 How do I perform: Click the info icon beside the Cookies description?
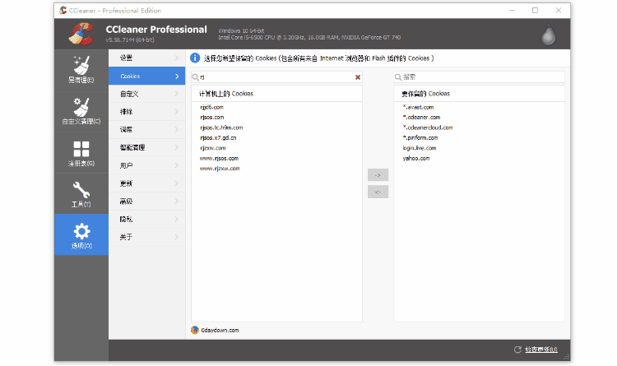195,58
